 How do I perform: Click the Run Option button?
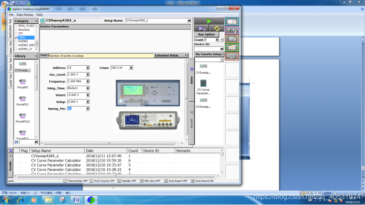coord(206,34)
